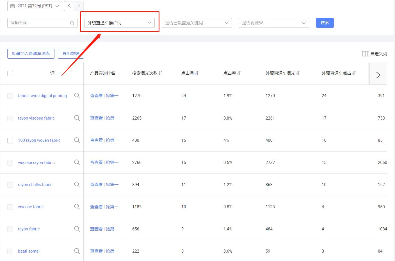Screen dimensions: 395x261
Task: Select checkbox for 'viscose fabric' row
Action: 10,207
